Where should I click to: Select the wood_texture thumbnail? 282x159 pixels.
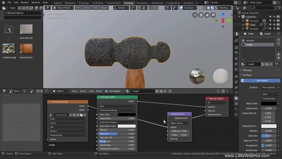click(x=26, y=48)
